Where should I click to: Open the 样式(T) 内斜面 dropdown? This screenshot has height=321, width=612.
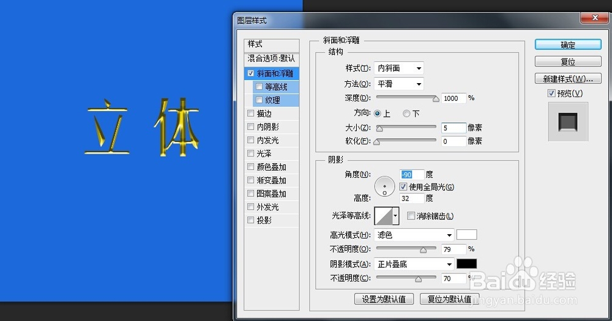coord(399,68)
